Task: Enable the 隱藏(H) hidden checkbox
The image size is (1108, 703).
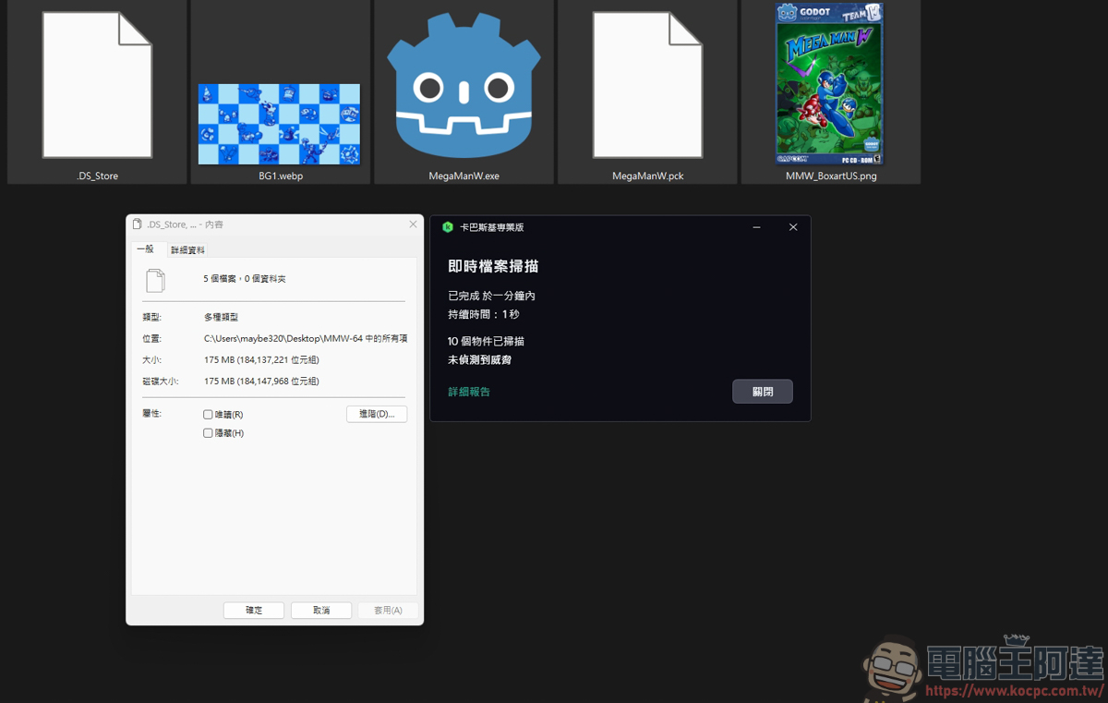Action: (x=208, y=433)
